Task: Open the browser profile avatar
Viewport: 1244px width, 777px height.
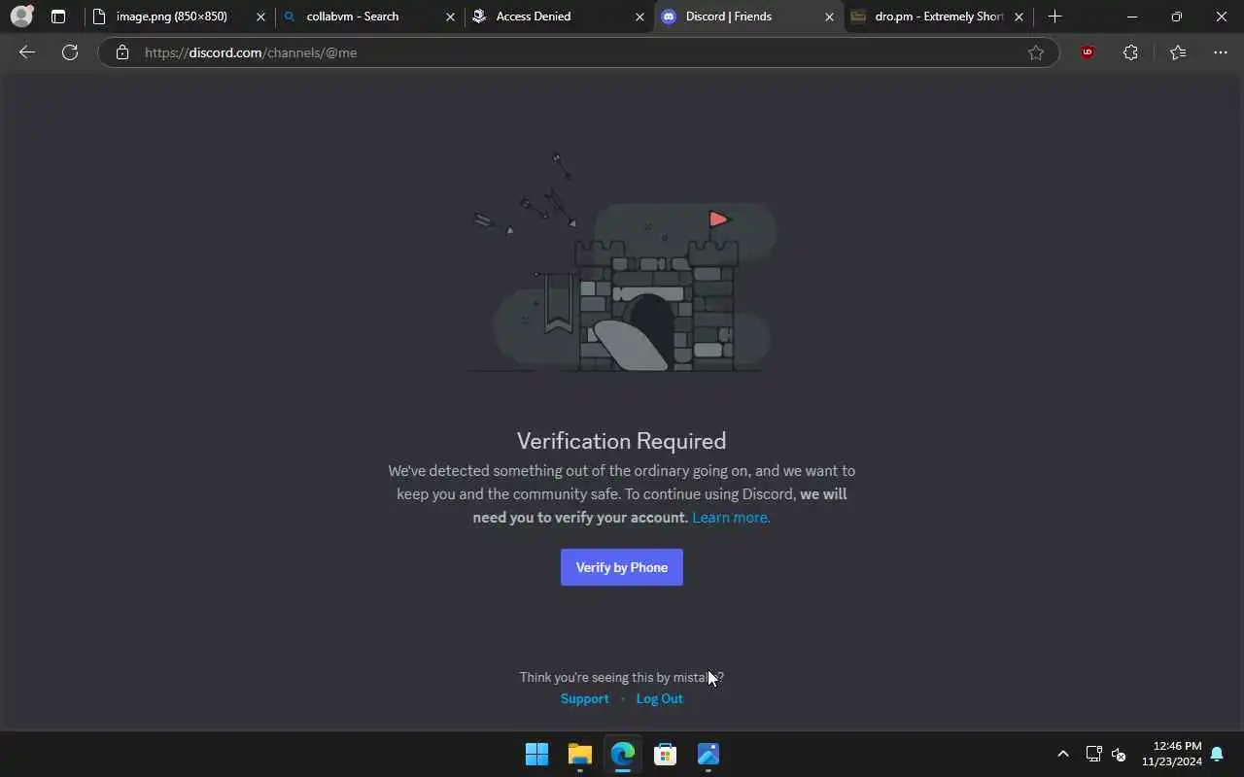Action: [x=21, y=17]
